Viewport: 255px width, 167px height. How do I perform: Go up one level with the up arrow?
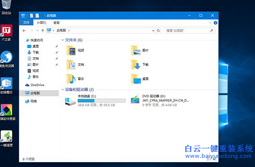pos(42,30)
